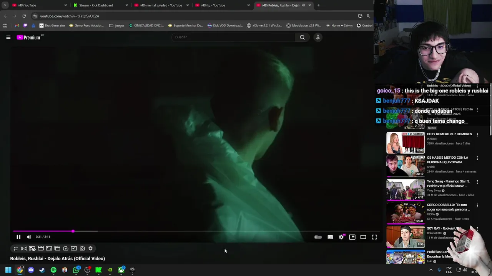Switch to theater mode view
492x276 pixels.
pos(363,237)
